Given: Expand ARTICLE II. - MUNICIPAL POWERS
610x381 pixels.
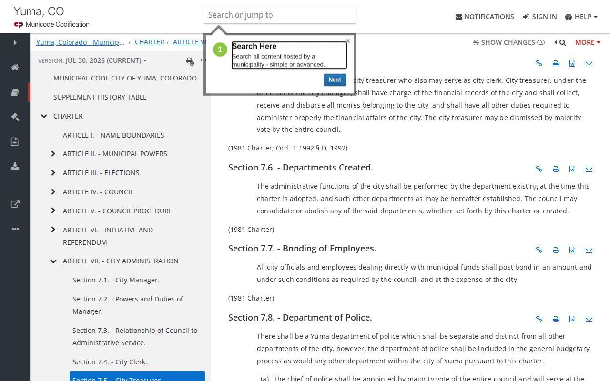Looking at the screenshot, I should (x=53, y=154).
